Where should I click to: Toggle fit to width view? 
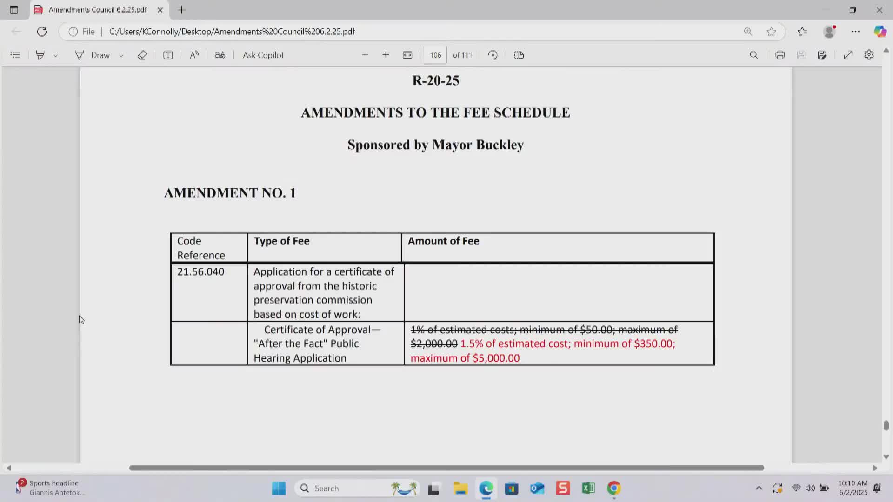click(407, 55)
